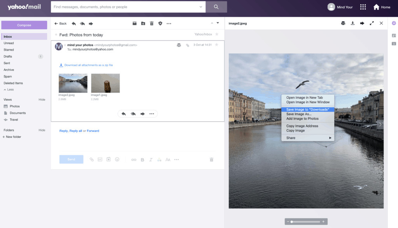Click forward arrow below attachments
The width and height of the screenshot is (398, 228).
143,114
